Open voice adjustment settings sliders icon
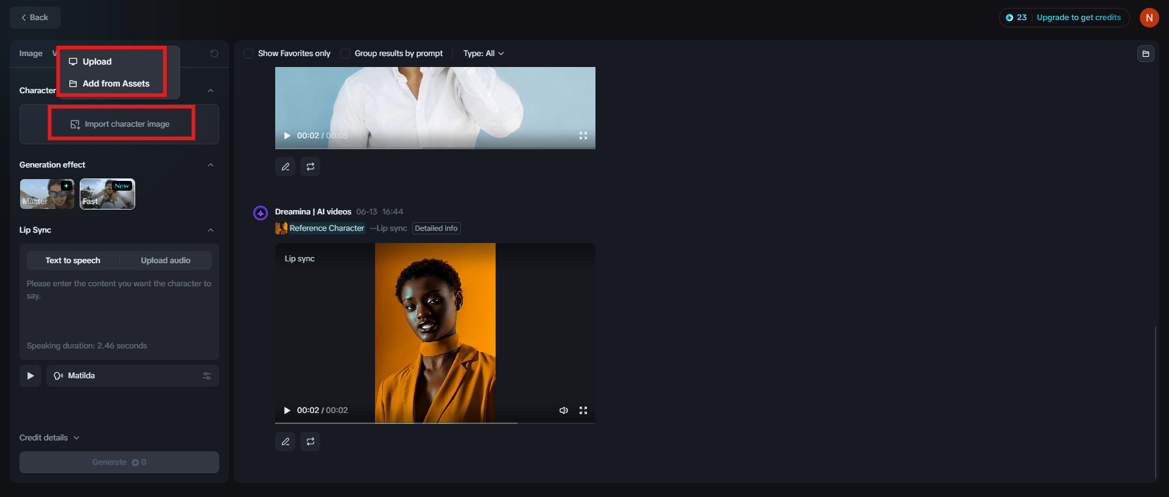 pos(207,376)
